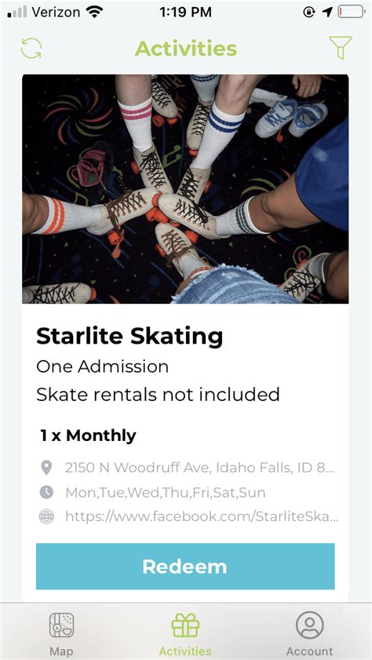Tap the Woodruff Ave address text
Image resolution: width=372 pixels, height=660 pixels.
tap(200, 468)
